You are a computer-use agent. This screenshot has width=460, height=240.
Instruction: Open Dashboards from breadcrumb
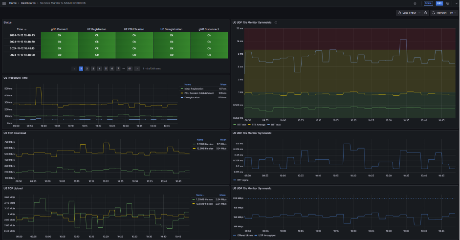(28, 3)
